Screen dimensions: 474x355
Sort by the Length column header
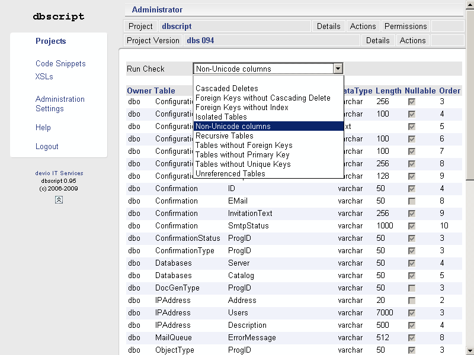click(389, 91)
